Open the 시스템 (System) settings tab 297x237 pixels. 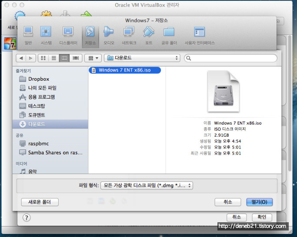(46, 36)
